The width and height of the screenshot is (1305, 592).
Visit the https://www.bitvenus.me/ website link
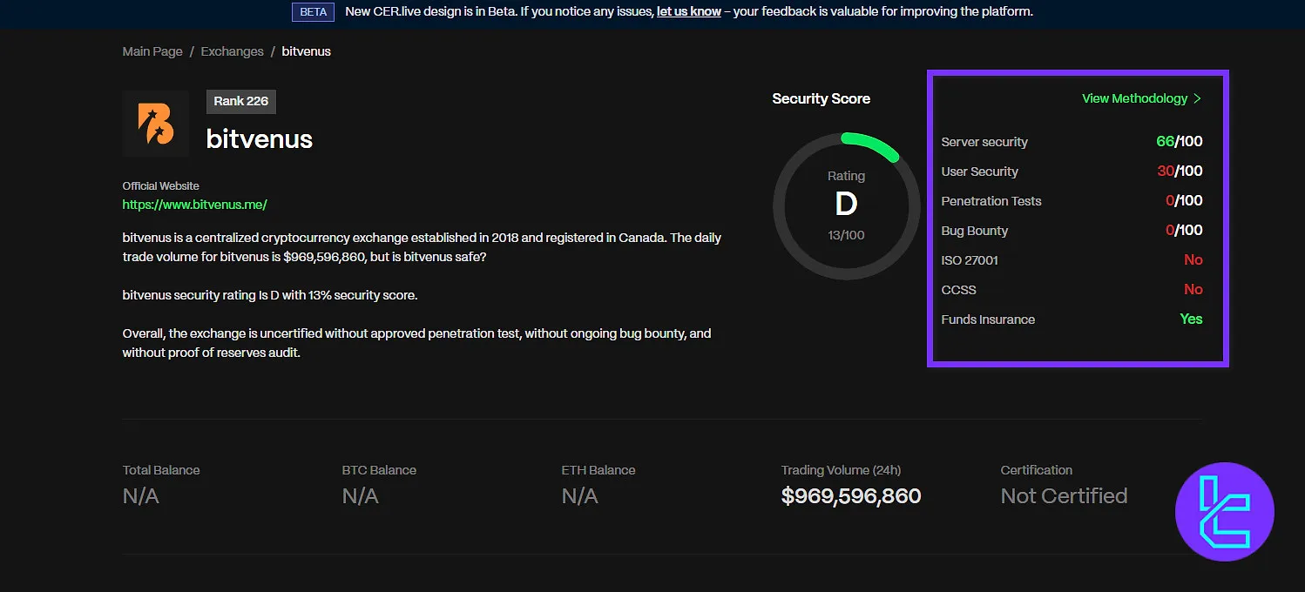(x=195, y=205)
